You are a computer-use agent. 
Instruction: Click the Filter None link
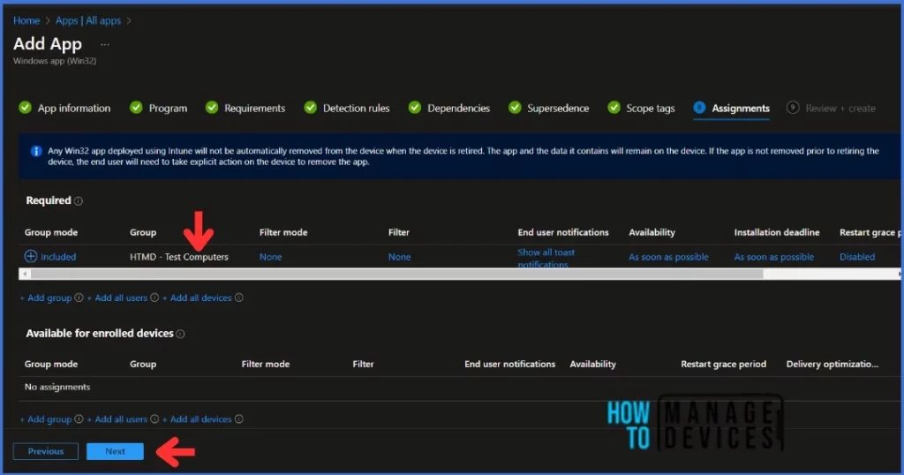click(x=400, y=257)
